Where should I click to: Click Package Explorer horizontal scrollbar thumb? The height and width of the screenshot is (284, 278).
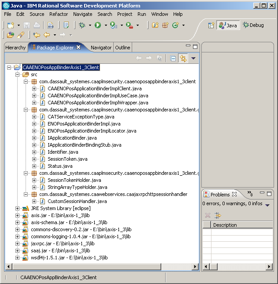pos(87,267)
